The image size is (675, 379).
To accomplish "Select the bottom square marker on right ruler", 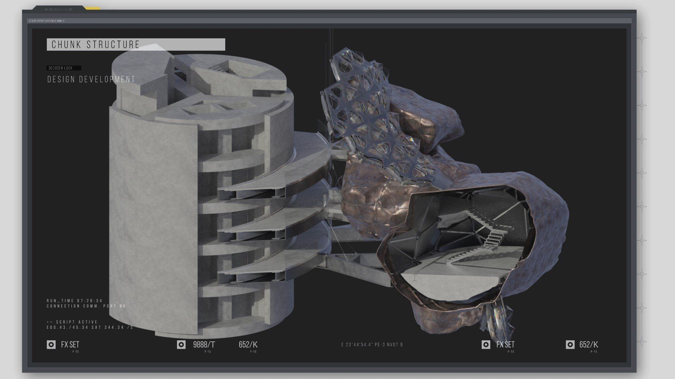I will click(642, 341).
